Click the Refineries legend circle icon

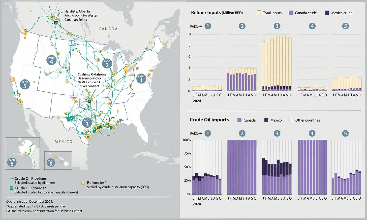[x=83, y=183]
